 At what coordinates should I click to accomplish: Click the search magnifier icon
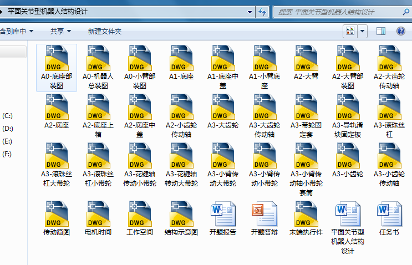point(406,12)
